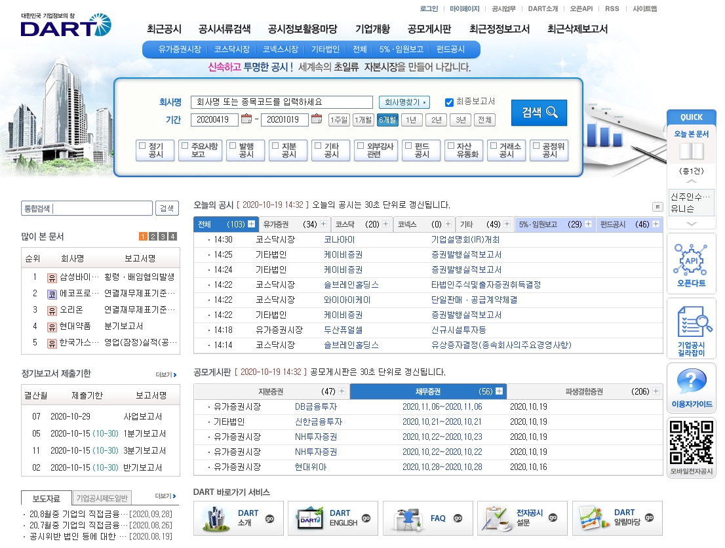Viewport: 725px width, 548px height.
Task: Open the start date calendar picker
Action: click(x=246, y=119)
